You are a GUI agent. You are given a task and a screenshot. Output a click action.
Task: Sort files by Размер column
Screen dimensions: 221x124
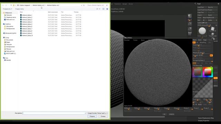click(x=76, y=12)
